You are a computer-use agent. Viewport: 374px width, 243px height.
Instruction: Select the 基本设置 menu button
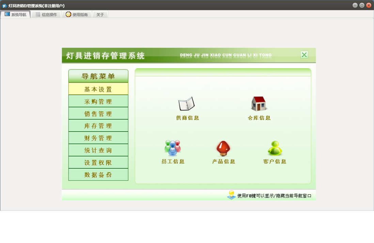[98, 89]
